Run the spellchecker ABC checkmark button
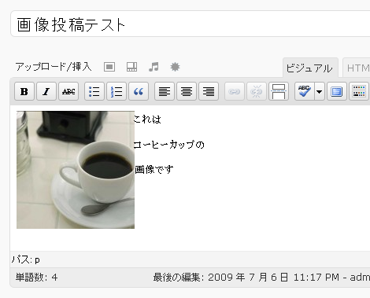370x298 pixels. [305, 91]
